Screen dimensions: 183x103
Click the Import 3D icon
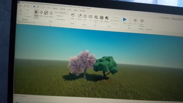(x=96, y=17)
